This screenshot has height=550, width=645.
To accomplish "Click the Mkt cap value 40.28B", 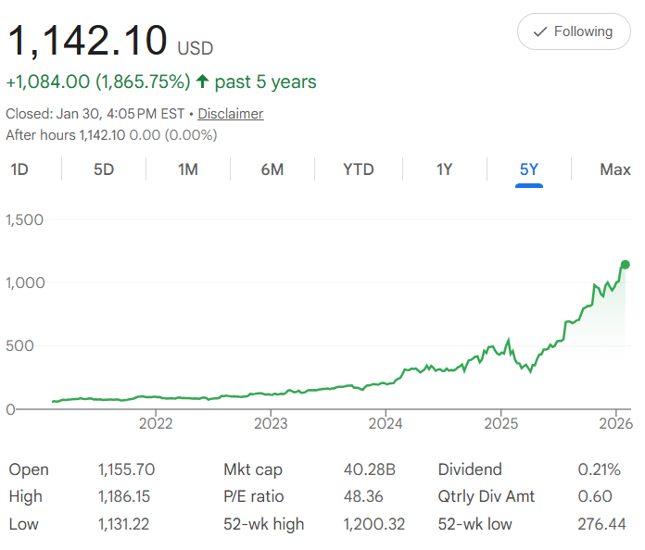I will click(x=369, y=469).
